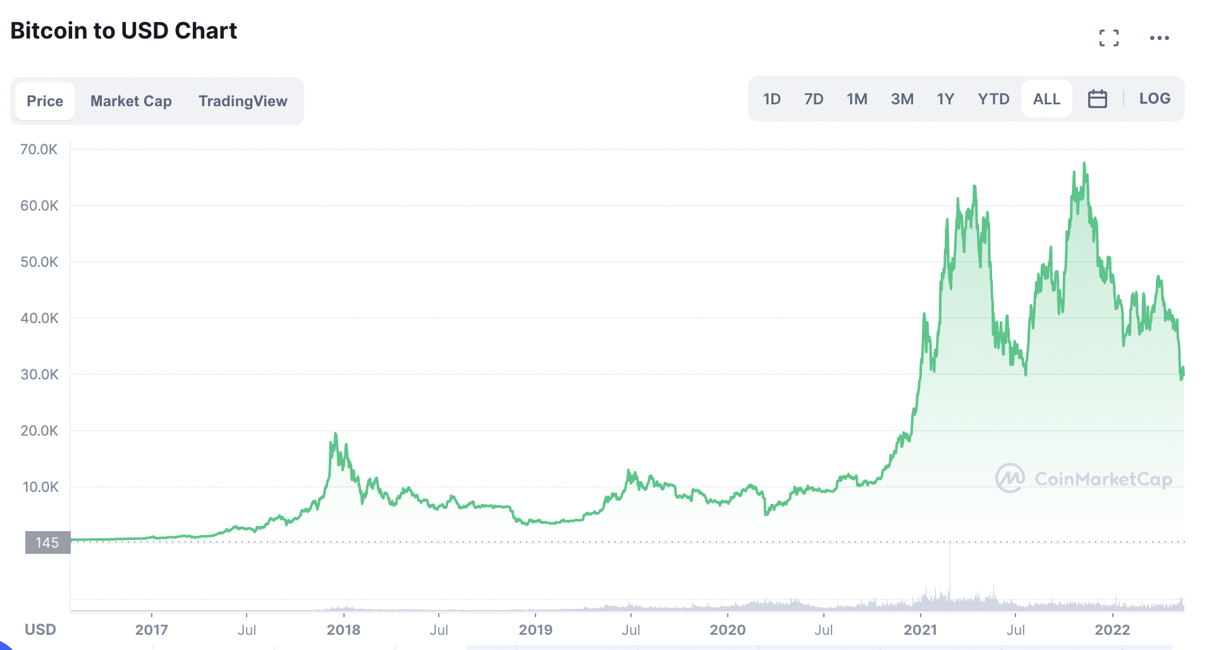
Task: Click the fullscreen expand icon
Action: click(x=1108, y=38)
